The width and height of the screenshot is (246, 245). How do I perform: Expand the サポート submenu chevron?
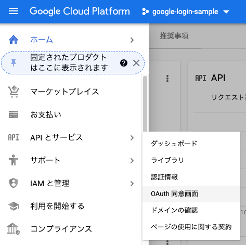click(132, 161)
